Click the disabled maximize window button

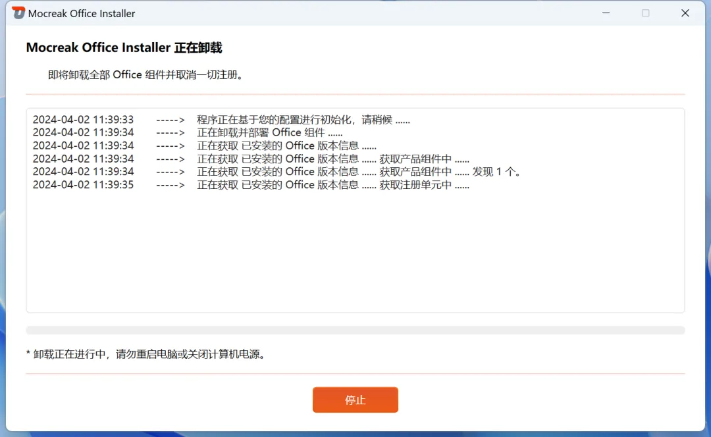(x=645, y=13)
